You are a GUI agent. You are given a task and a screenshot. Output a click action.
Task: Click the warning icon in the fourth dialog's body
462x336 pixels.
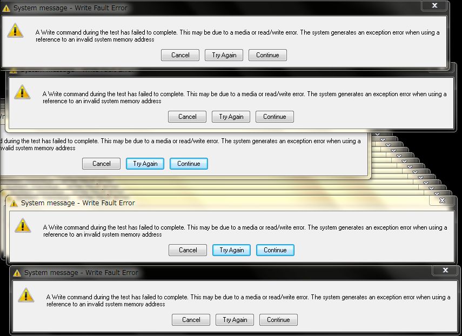23,225
